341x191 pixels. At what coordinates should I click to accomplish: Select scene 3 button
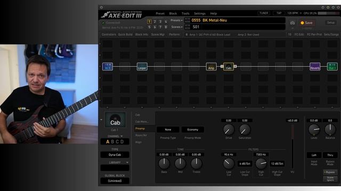click(x=160, y=22)
